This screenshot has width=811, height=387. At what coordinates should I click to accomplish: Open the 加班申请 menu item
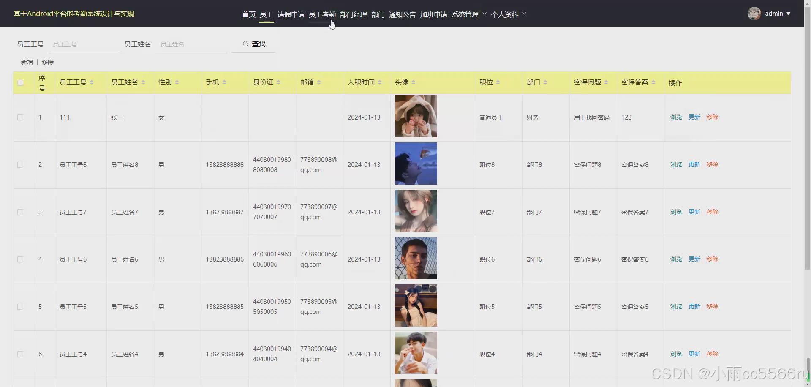[x=434, y=14]
